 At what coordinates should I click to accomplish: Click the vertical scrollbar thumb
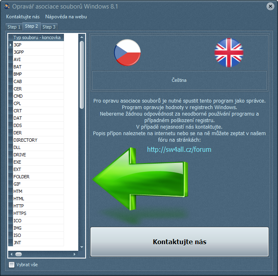[82, 75]
